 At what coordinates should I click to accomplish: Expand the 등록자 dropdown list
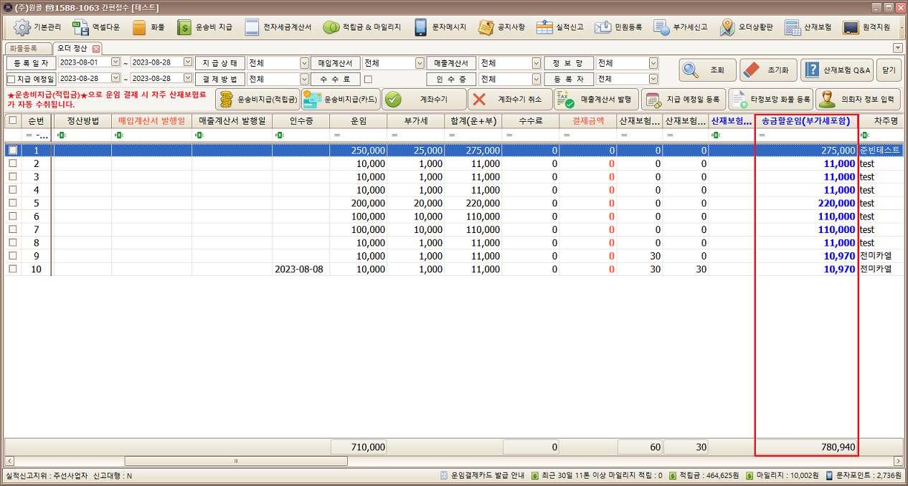point(653,79)
